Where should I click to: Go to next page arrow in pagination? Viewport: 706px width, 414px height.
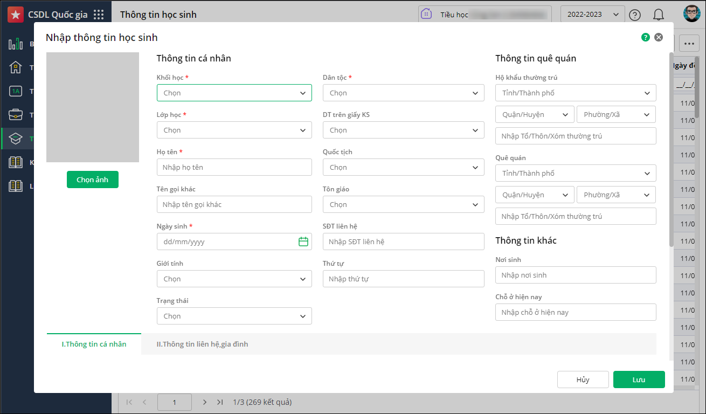[x=205, y=402]
